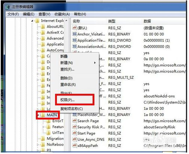Viewport: 189px width, 154px height.
Task: Select the Advanced folder icon
Action: pyautogui.click(x=43, y=38)
